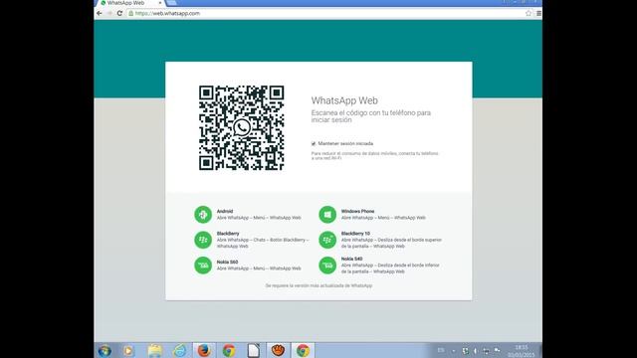Click the green padlock security icon

(130, 13)
